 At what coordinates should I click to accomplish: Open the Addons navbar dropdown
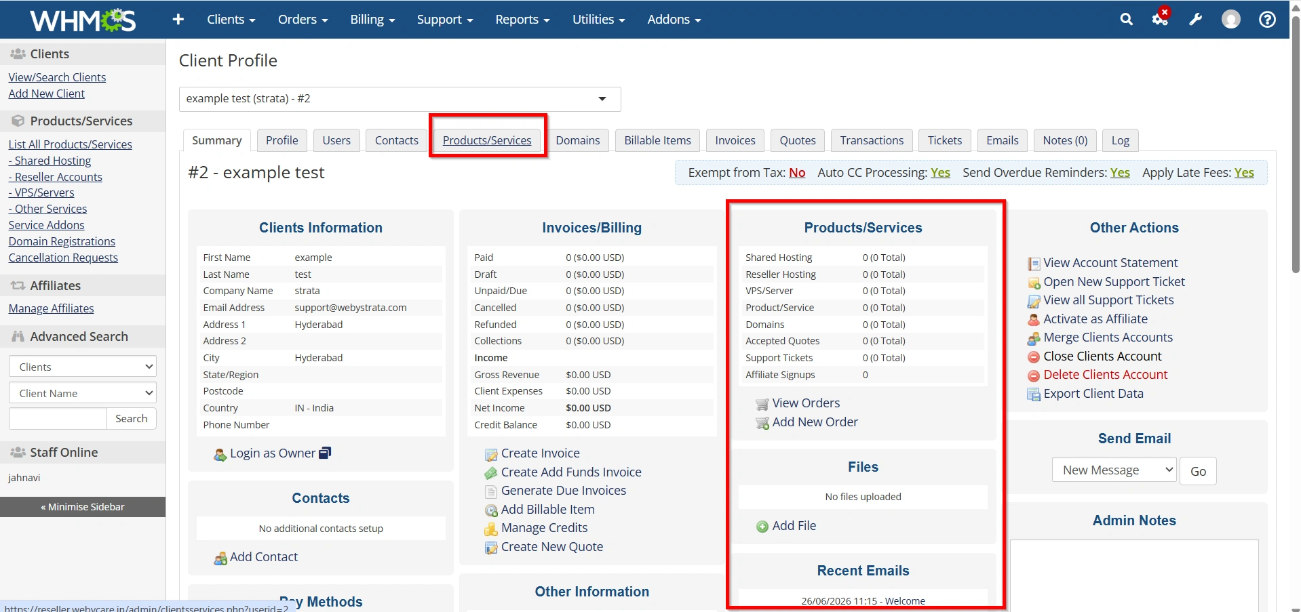(x=674, y=20)
